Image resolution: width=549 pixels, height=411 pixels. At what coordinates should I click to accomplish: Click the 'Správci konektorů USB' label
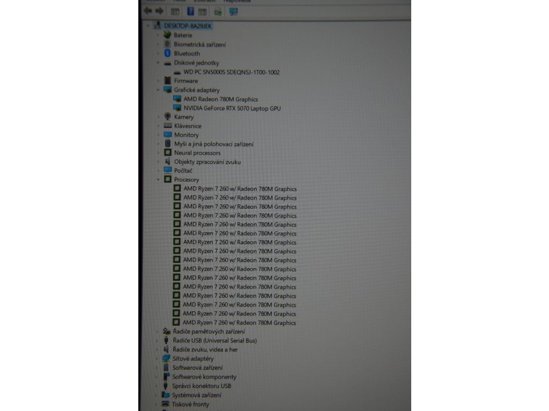(x=202, y=386)
